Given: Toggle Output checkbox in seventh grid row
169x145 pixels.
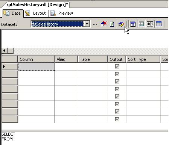Looking at the screenshot, I should (117, 112).
